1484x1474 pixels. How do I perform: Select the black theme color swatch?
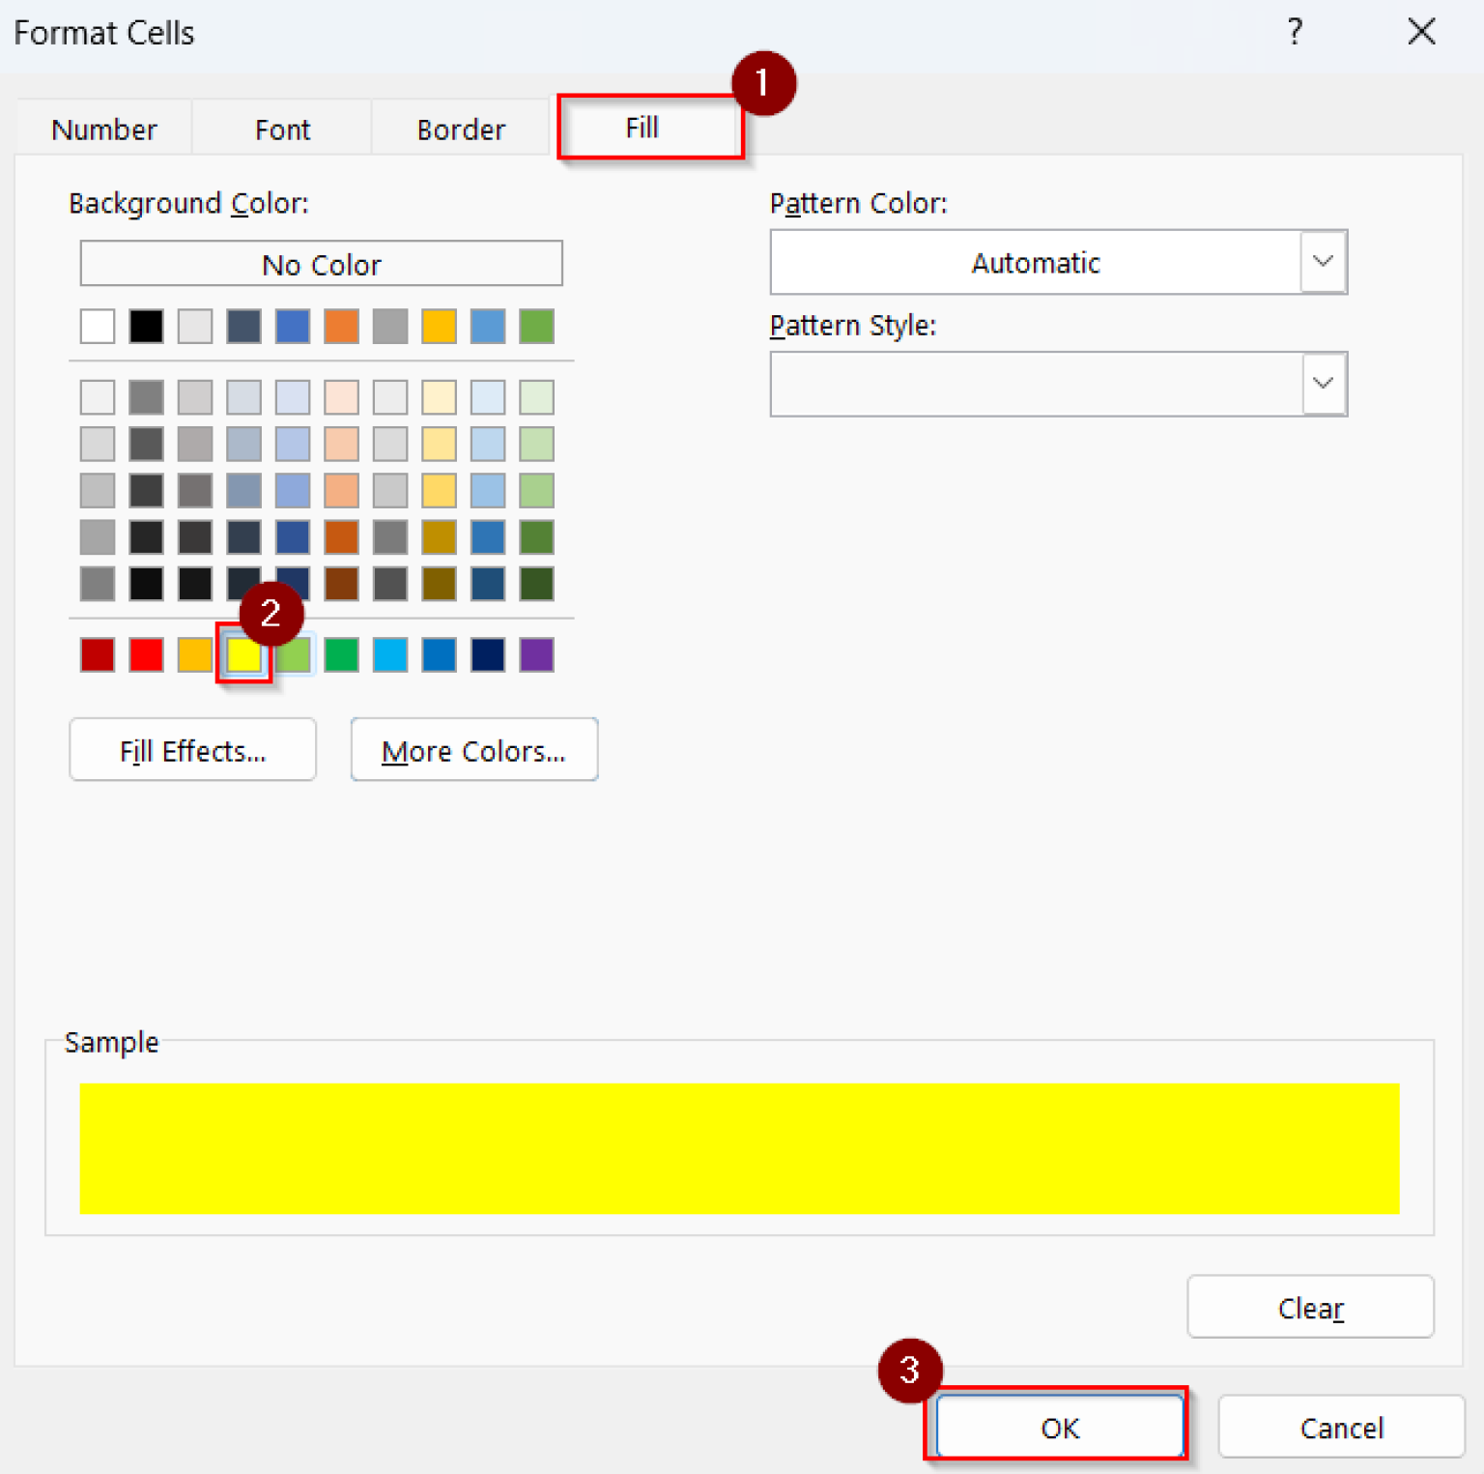[146, 327]
